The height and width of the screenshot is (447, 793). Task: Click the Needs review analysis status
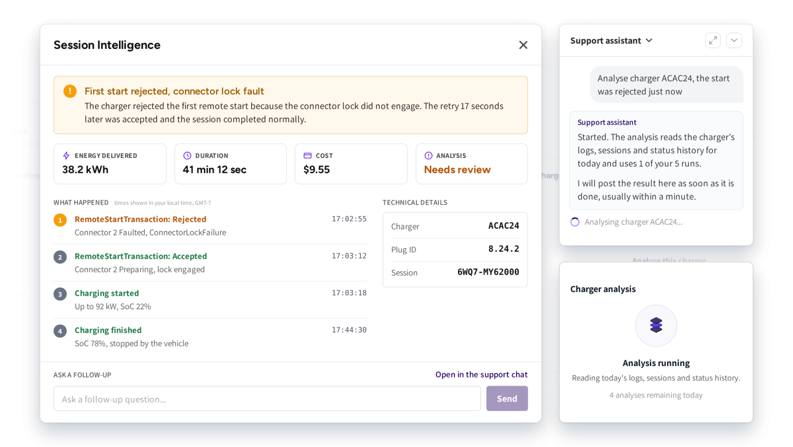coord(457,169)
